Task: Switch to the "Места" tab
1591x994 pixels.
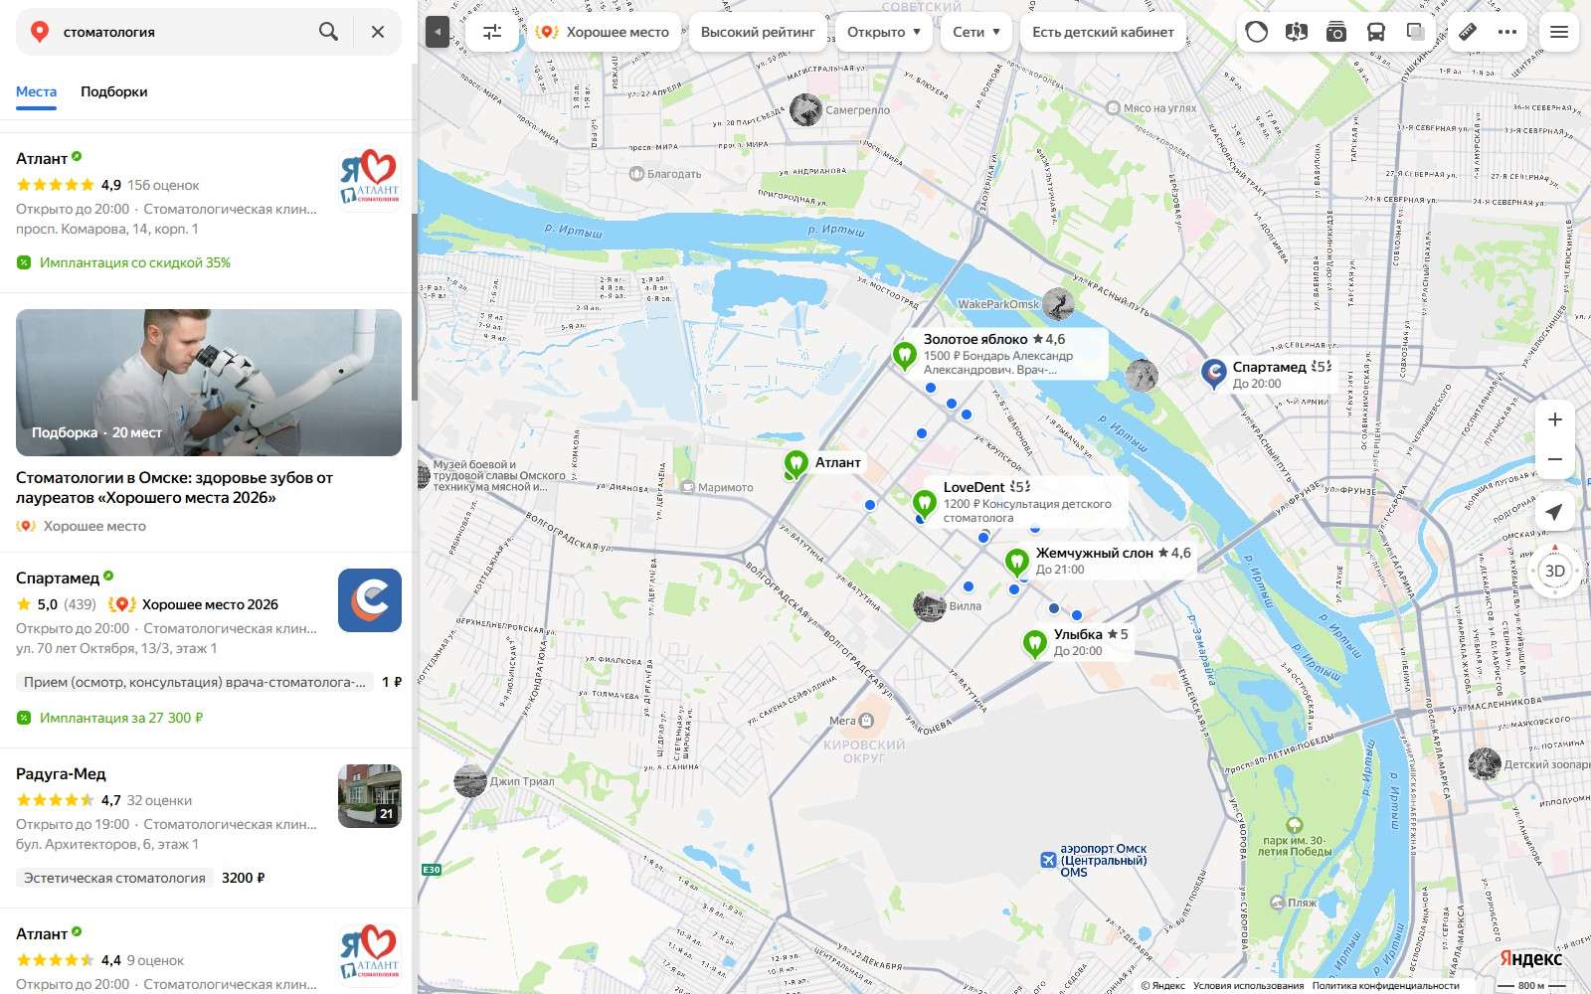Action: 36,91
